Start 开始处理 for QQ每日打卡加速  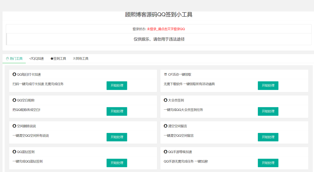(117, 86)
